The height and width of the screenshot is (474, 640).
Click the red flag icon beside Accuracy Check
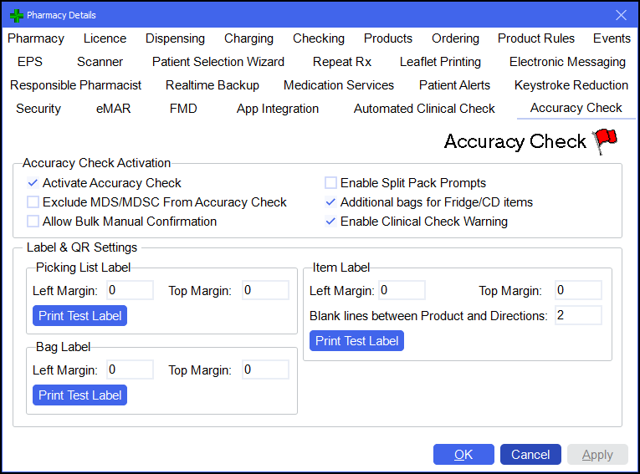(604, 141)
